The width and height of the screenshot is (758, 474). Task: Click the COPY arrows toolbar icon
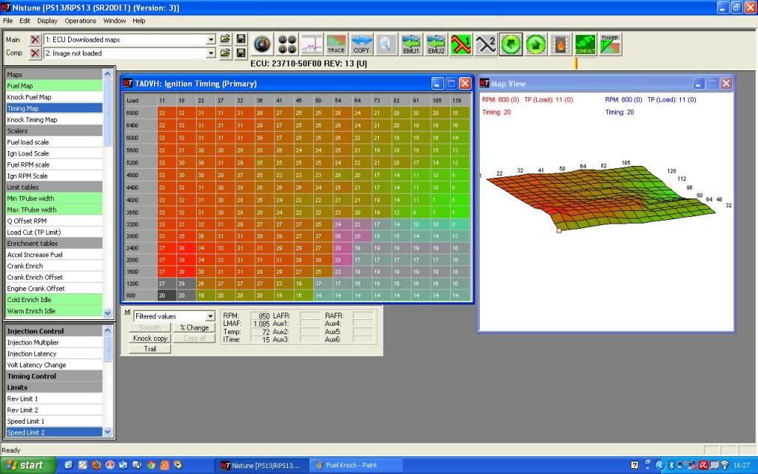click(x=361, y=44)
